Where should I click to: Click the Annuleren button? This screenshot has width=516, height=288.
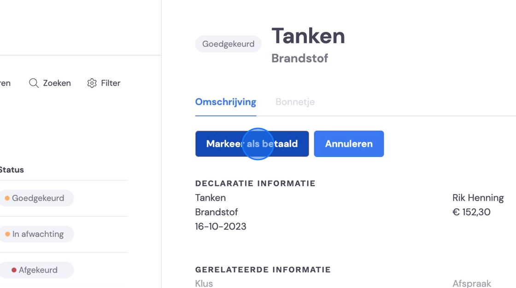[349, 144]
